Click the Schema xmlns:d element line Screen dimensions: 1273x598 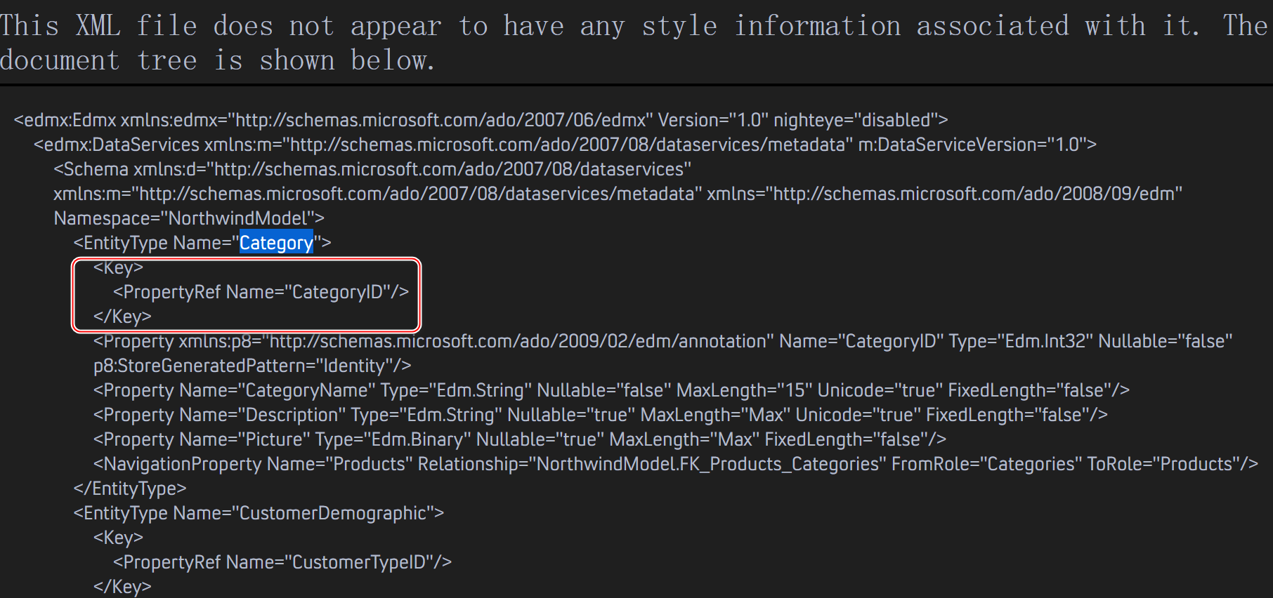(372, 169)
